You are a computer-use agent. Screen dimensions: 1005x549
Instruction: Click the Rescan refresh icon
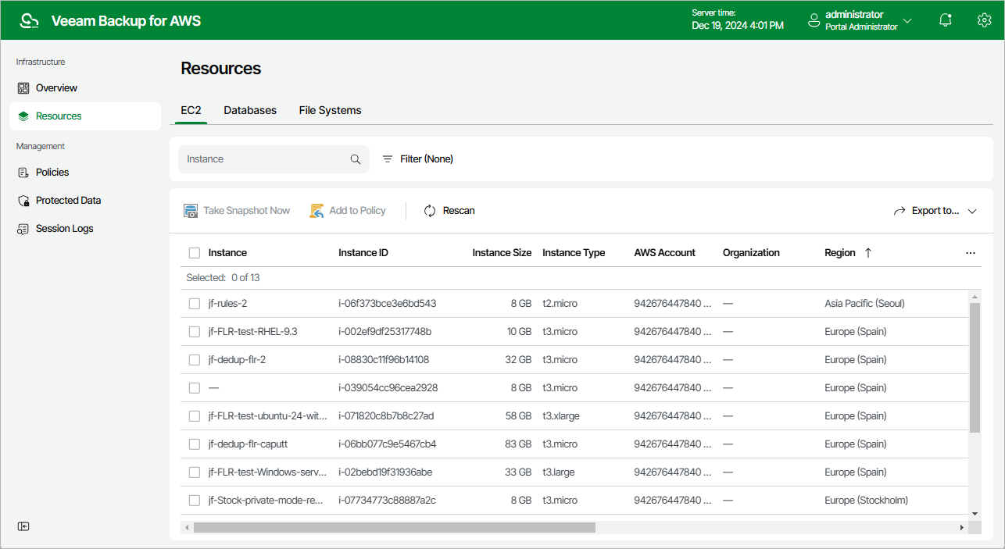[430, 211]
